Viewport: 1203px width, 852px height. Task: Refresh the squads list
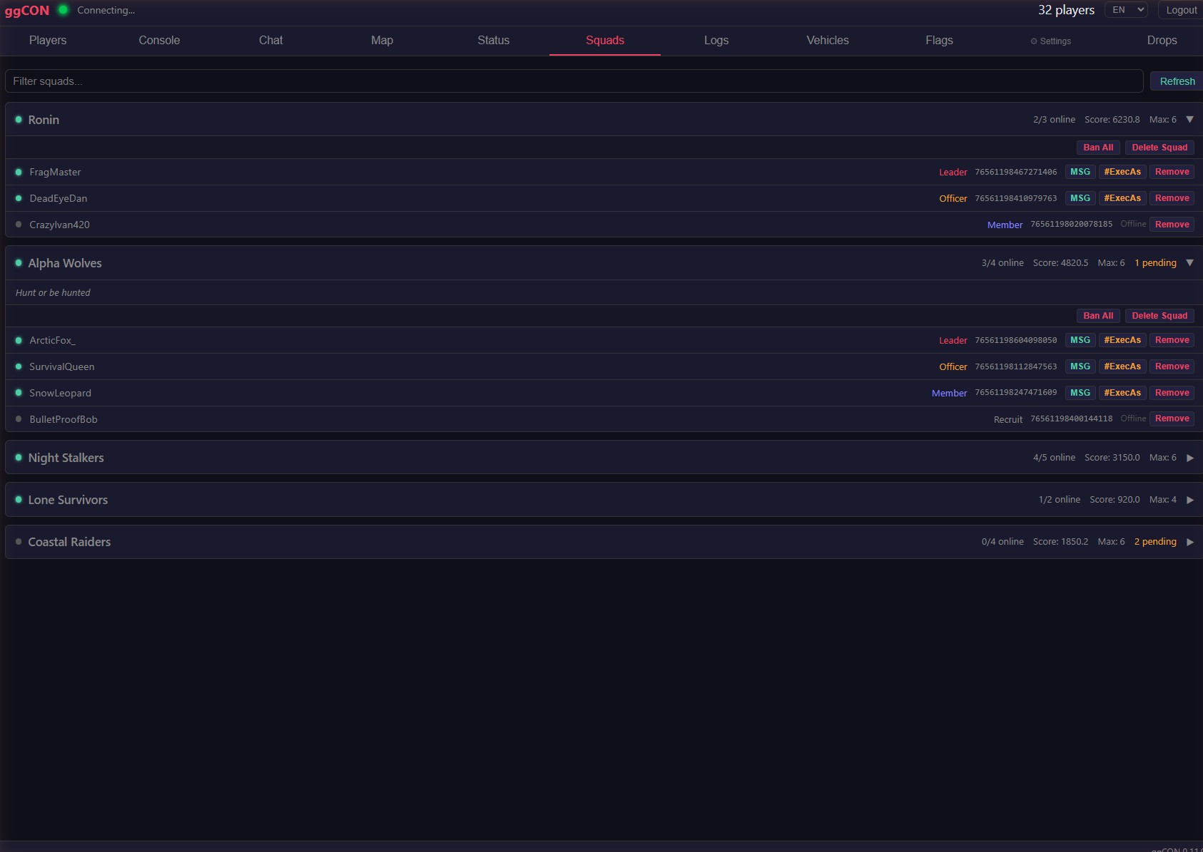point(1177,81)
